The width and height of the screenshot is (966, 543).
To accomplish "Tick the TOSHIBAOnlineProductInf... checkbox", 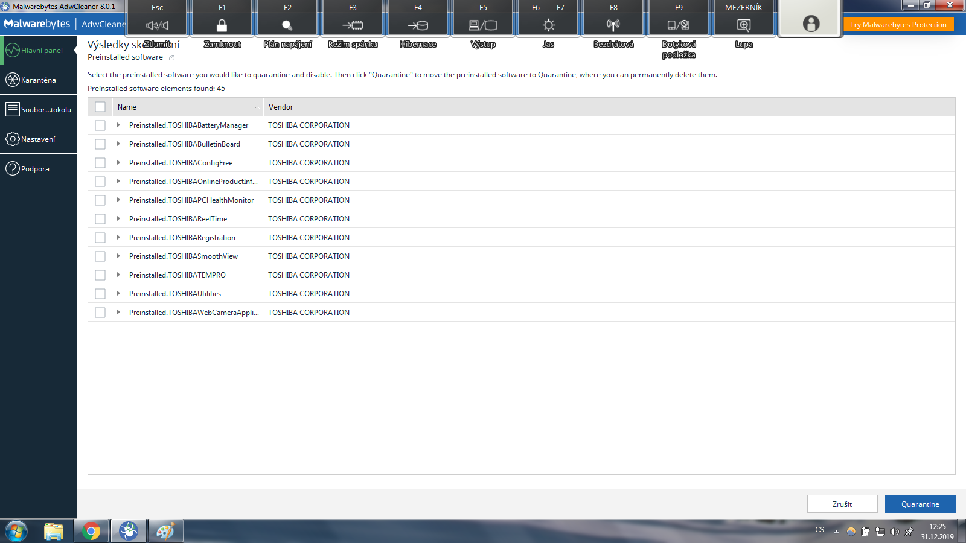I will 100,182.
